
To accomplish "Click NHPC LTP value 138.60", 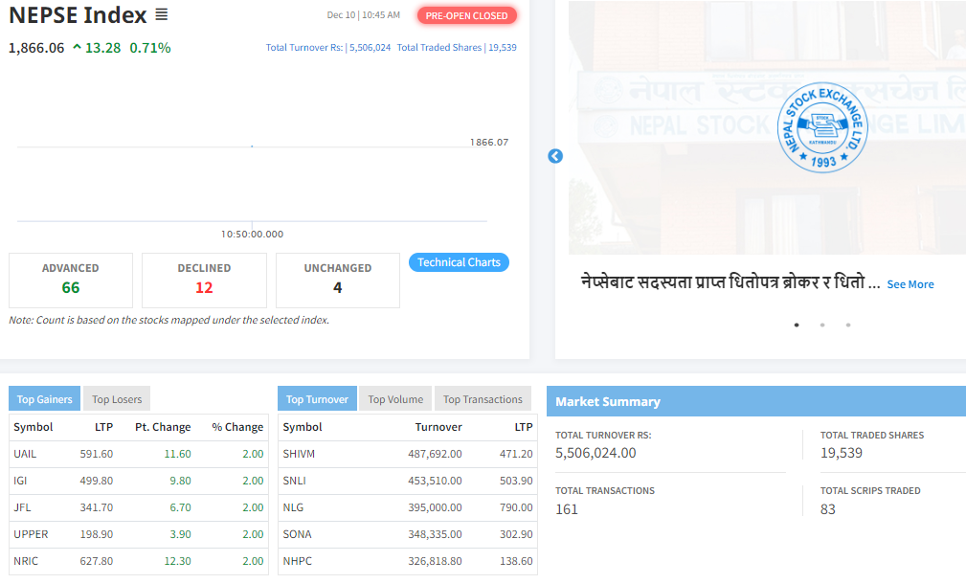I will coord(516,561).
